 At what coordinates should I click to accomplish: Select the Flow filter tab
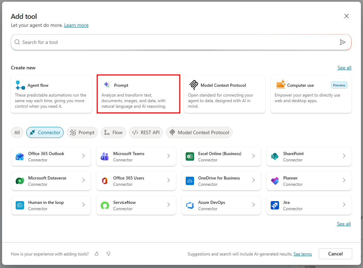tap(113, 132)
